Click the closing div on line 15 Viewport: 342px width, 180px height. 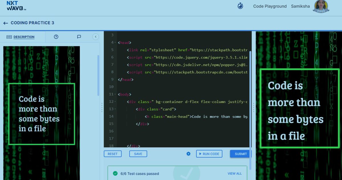point(142,124)
